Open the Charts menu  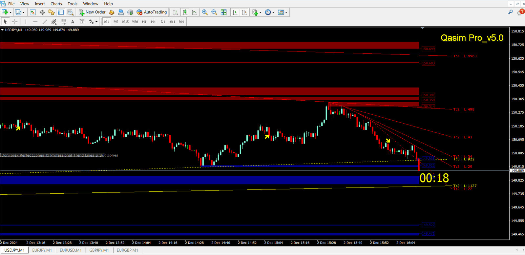point(56,4)
